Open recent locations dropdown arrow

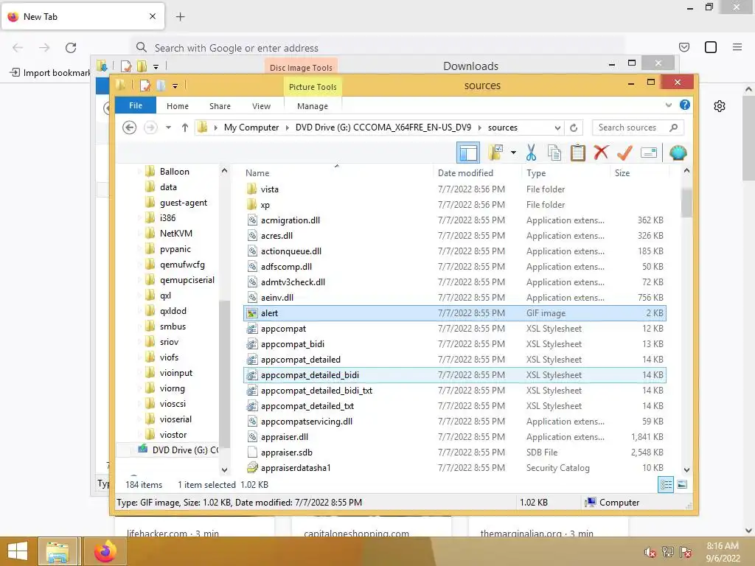[168, 127]
